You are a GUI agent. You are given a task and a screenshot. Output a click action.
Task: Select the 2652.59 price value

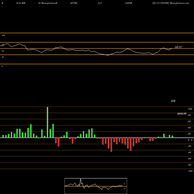(182, 114)
